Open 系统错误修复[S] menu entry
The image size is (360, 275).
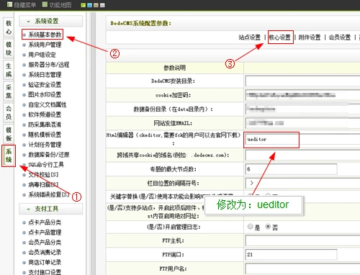49,194
